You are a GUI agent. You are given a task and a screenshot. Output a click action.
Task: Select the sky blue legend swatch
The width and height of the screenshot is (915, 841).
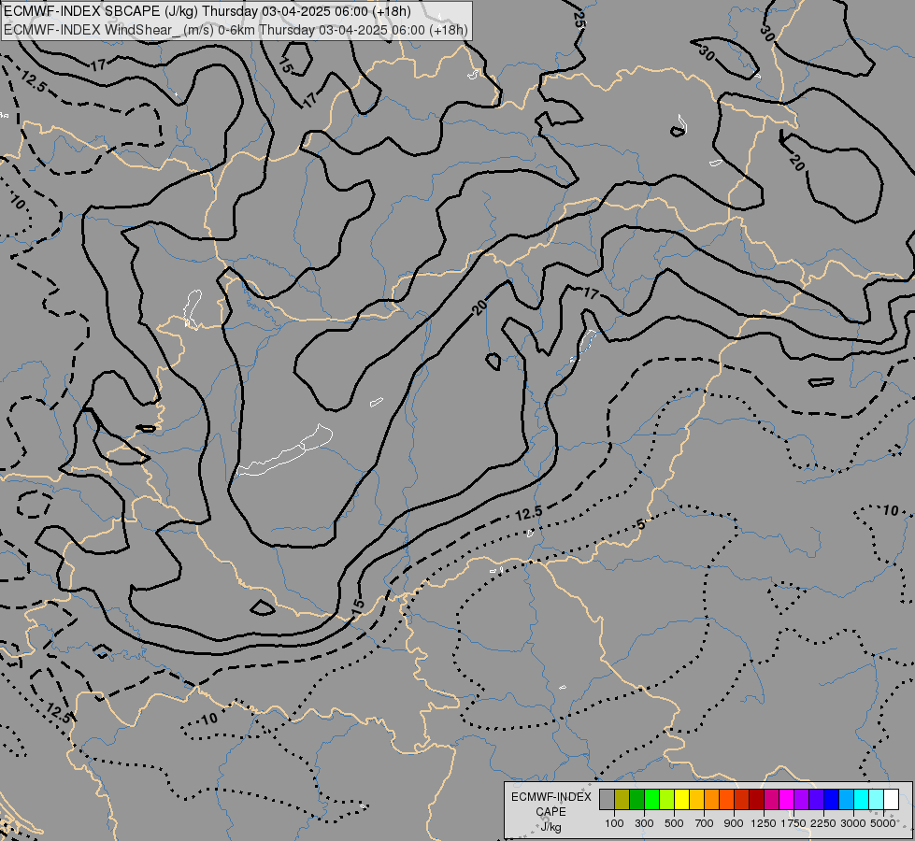pyautogui.click(x=847, y=799)
